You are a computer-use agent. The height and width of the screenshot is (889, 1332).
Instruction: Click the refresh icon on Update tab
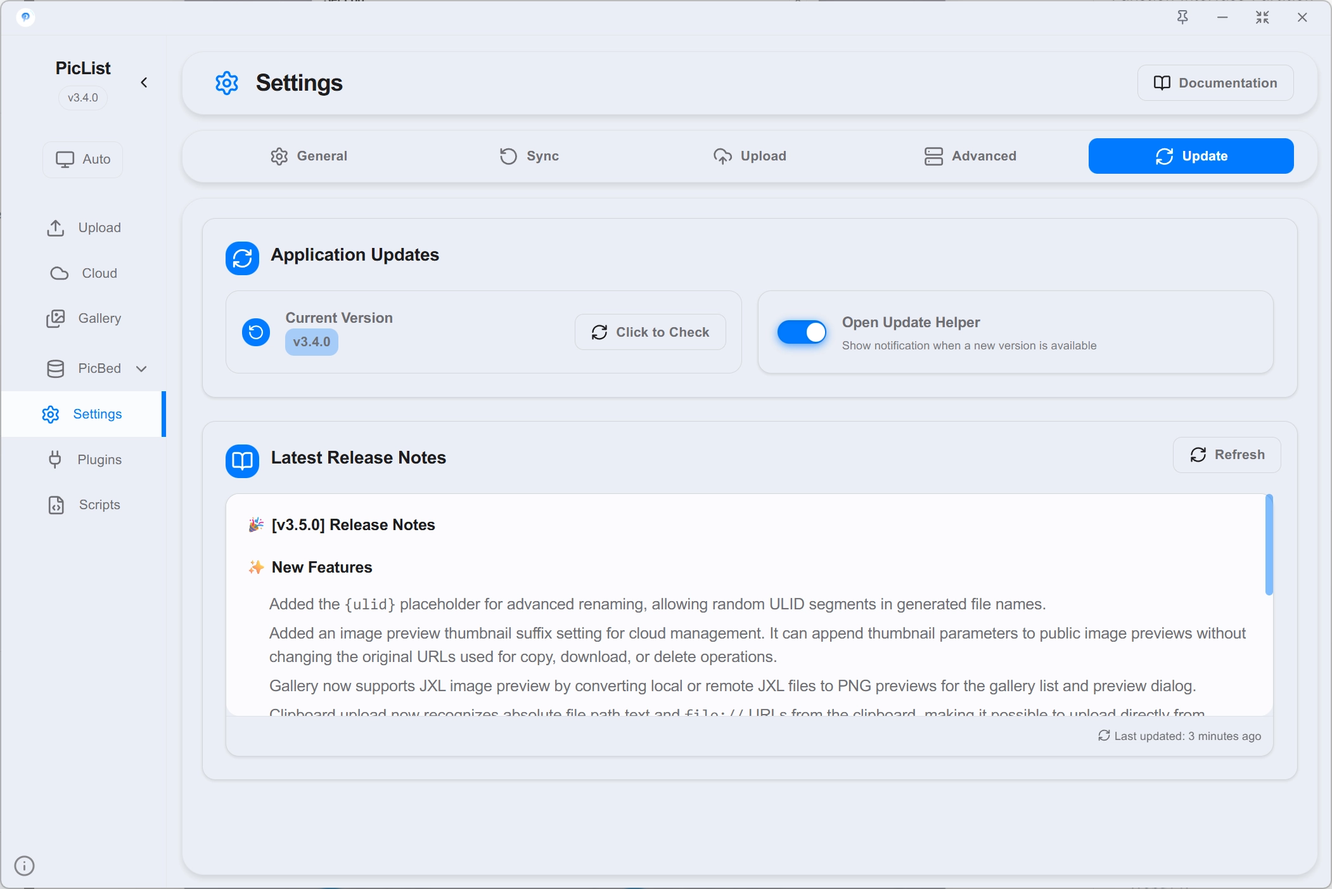[x=1165, y=156]
